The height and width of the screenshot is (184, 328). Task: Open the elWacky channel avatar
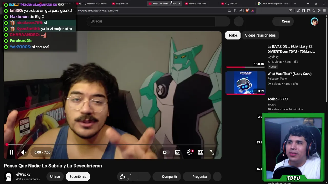8,177
